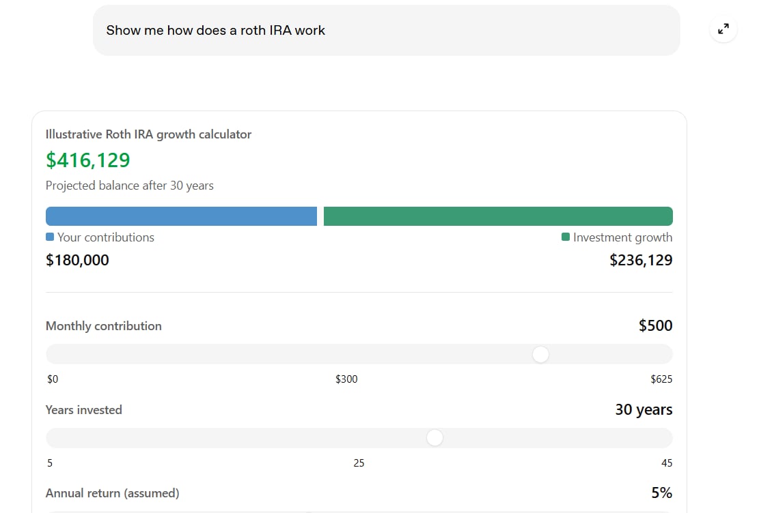Click the expand fullscreen arrows icon

(x=723, y=29)
